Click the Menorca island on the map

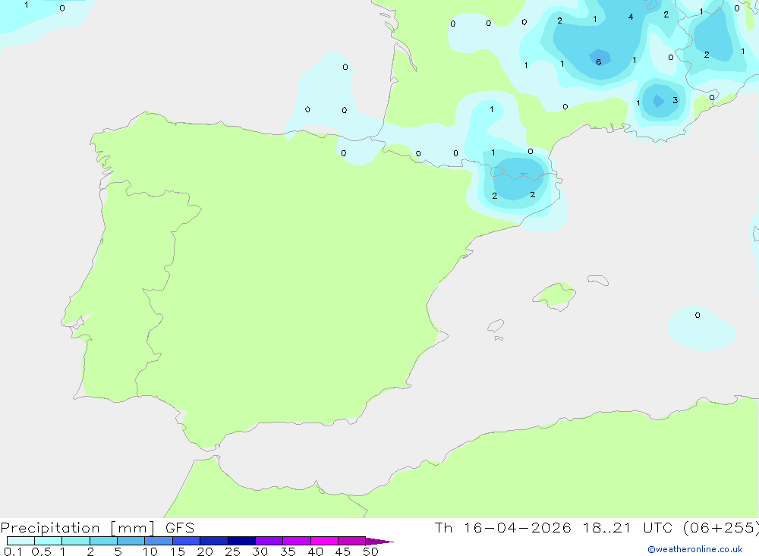[x=598, y=280]
